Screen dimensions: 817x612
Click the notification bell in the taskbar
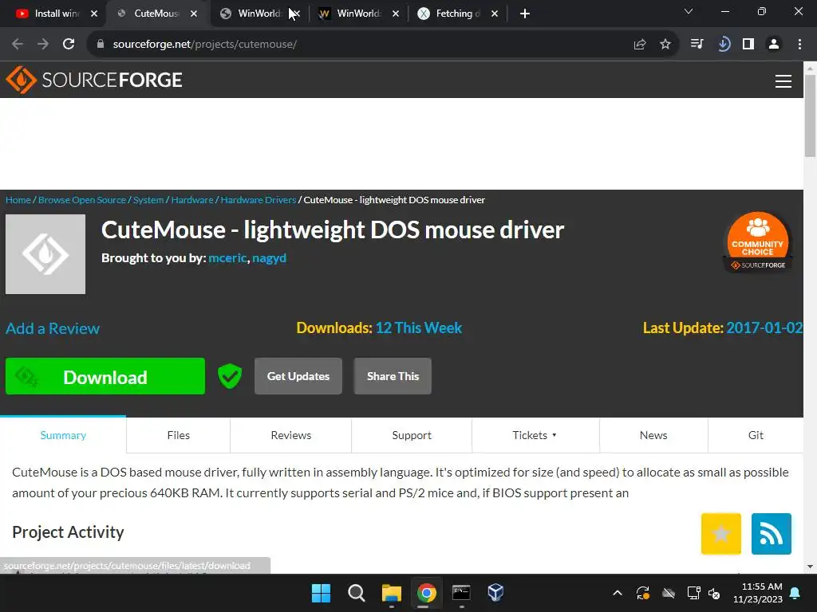[x=795, y=593]
